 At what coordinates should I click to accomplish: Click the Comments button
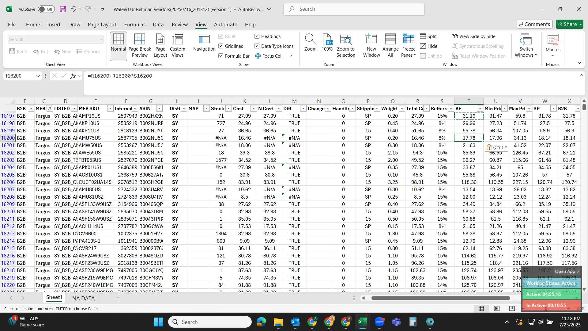534,24
